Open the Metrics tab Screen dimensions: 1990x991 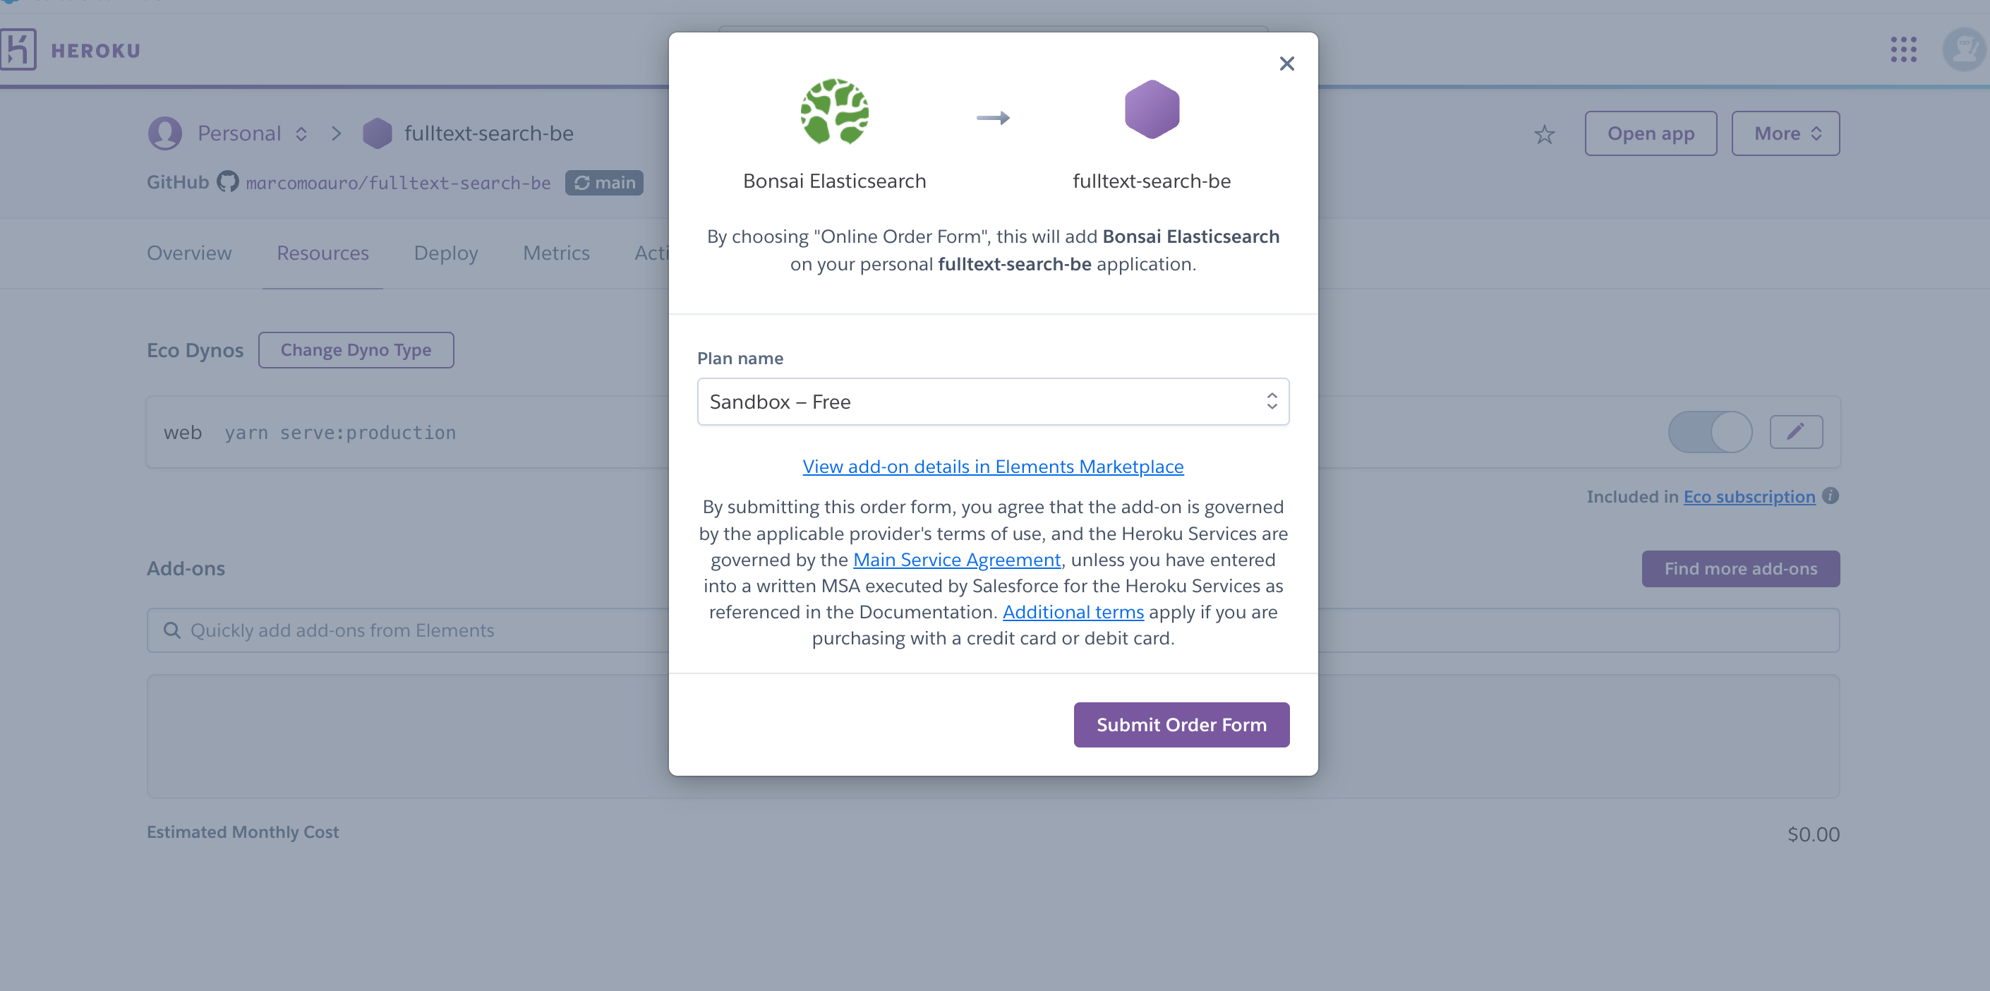click(556, 253)
